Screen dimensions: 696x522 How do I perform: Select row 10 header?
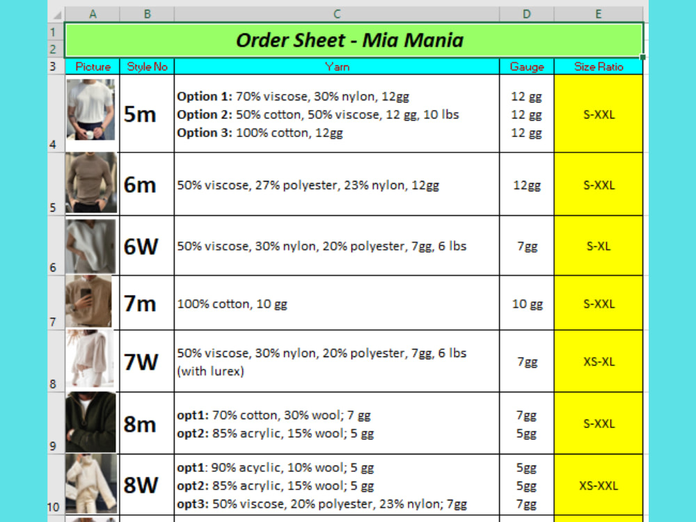(x=56, y=484)
